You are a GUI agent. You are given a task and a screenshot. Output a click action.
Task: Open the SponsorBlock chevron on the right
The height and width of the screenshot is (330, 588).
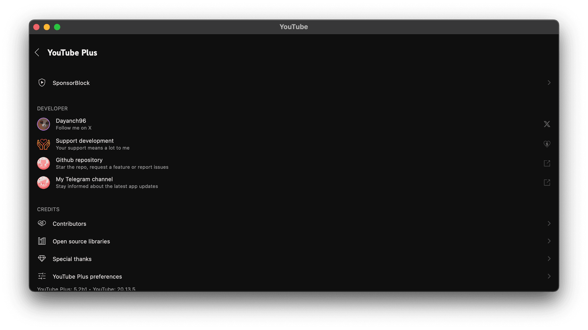click(549, 83)
